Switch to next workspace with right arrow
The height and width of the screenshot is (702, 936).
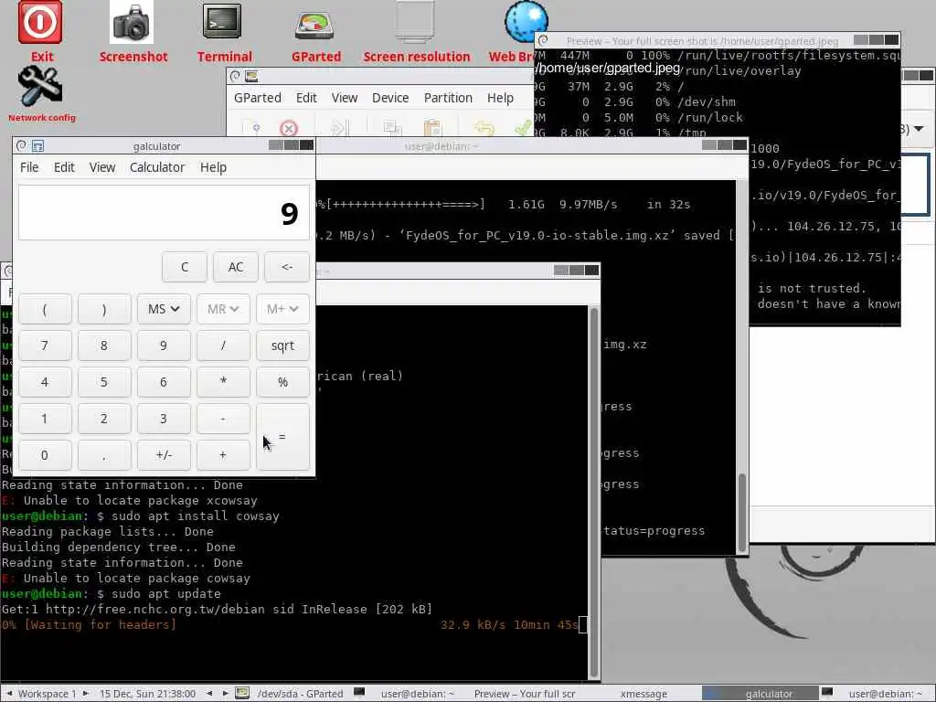click(86, 693)
